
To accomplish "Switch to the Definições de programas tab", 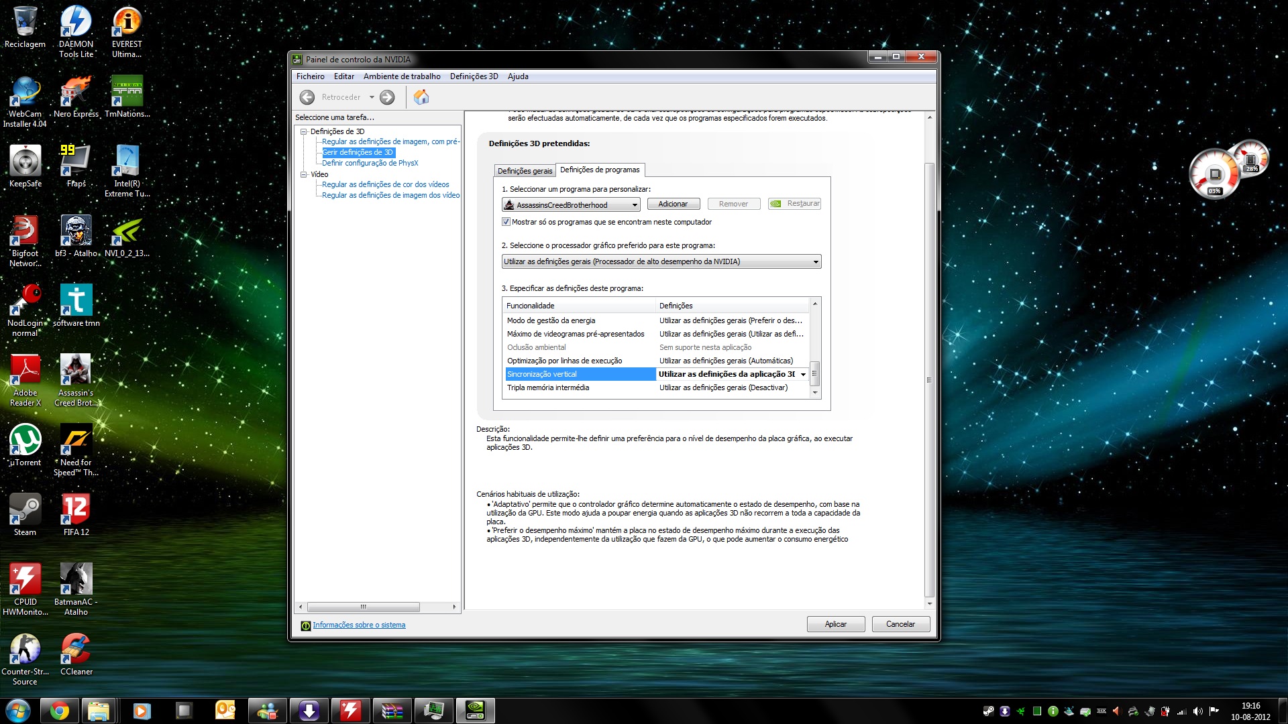I will pos(600,170).
